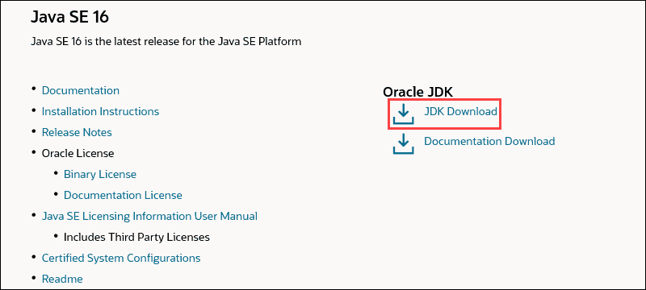Click the Includes Third Party Licenses text
The width and height of the screenshot is (646, 290).
(x=136, y=237)
